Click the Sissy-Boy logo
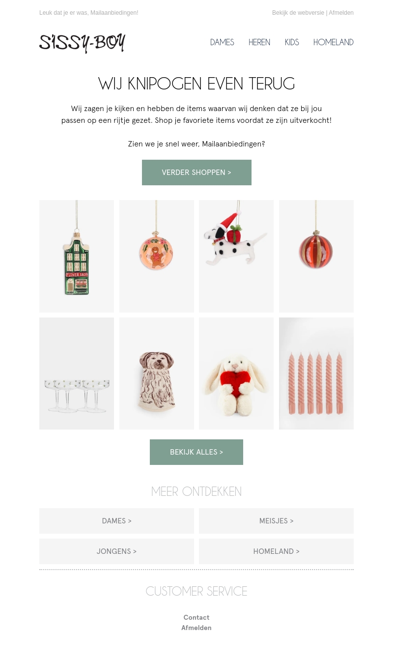The image size is (393, 662). 82,43
